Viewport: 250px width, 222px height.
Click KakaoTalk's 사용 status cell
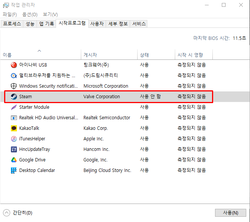144,128
